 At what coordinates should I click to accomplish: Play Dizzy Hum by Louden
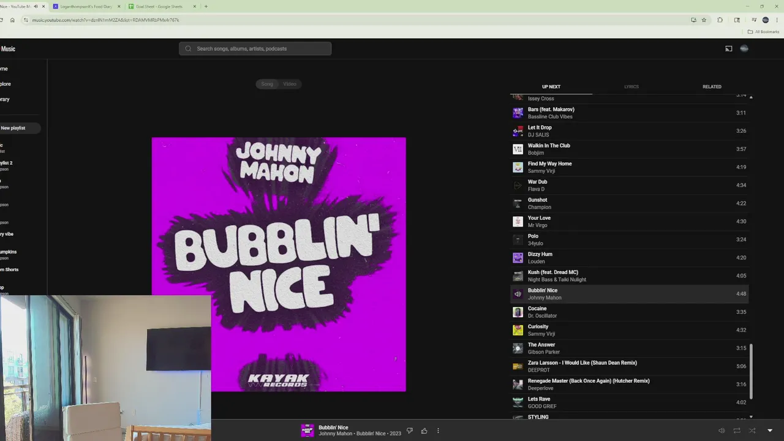coord(629,257)
